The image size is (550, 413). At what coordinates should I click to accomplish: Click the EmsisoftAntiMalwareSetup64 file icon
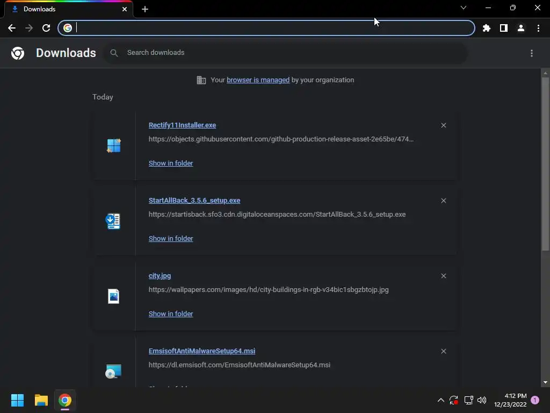point(113,371)
